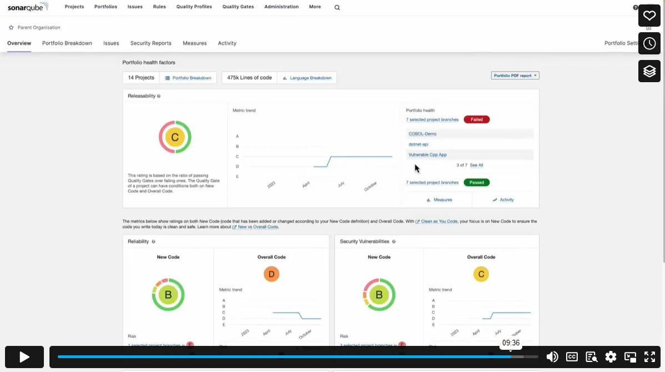
Task: Click the clock icon in the right sidebar
Action: [x=649, y=43]
